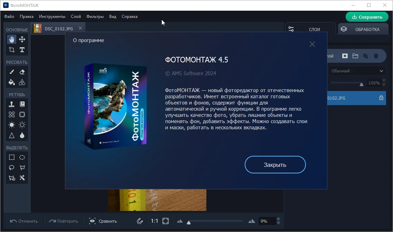This screenshot has height=232, width=393.
Task: Select the Stamp retouch tool
Action: (12, 104)
